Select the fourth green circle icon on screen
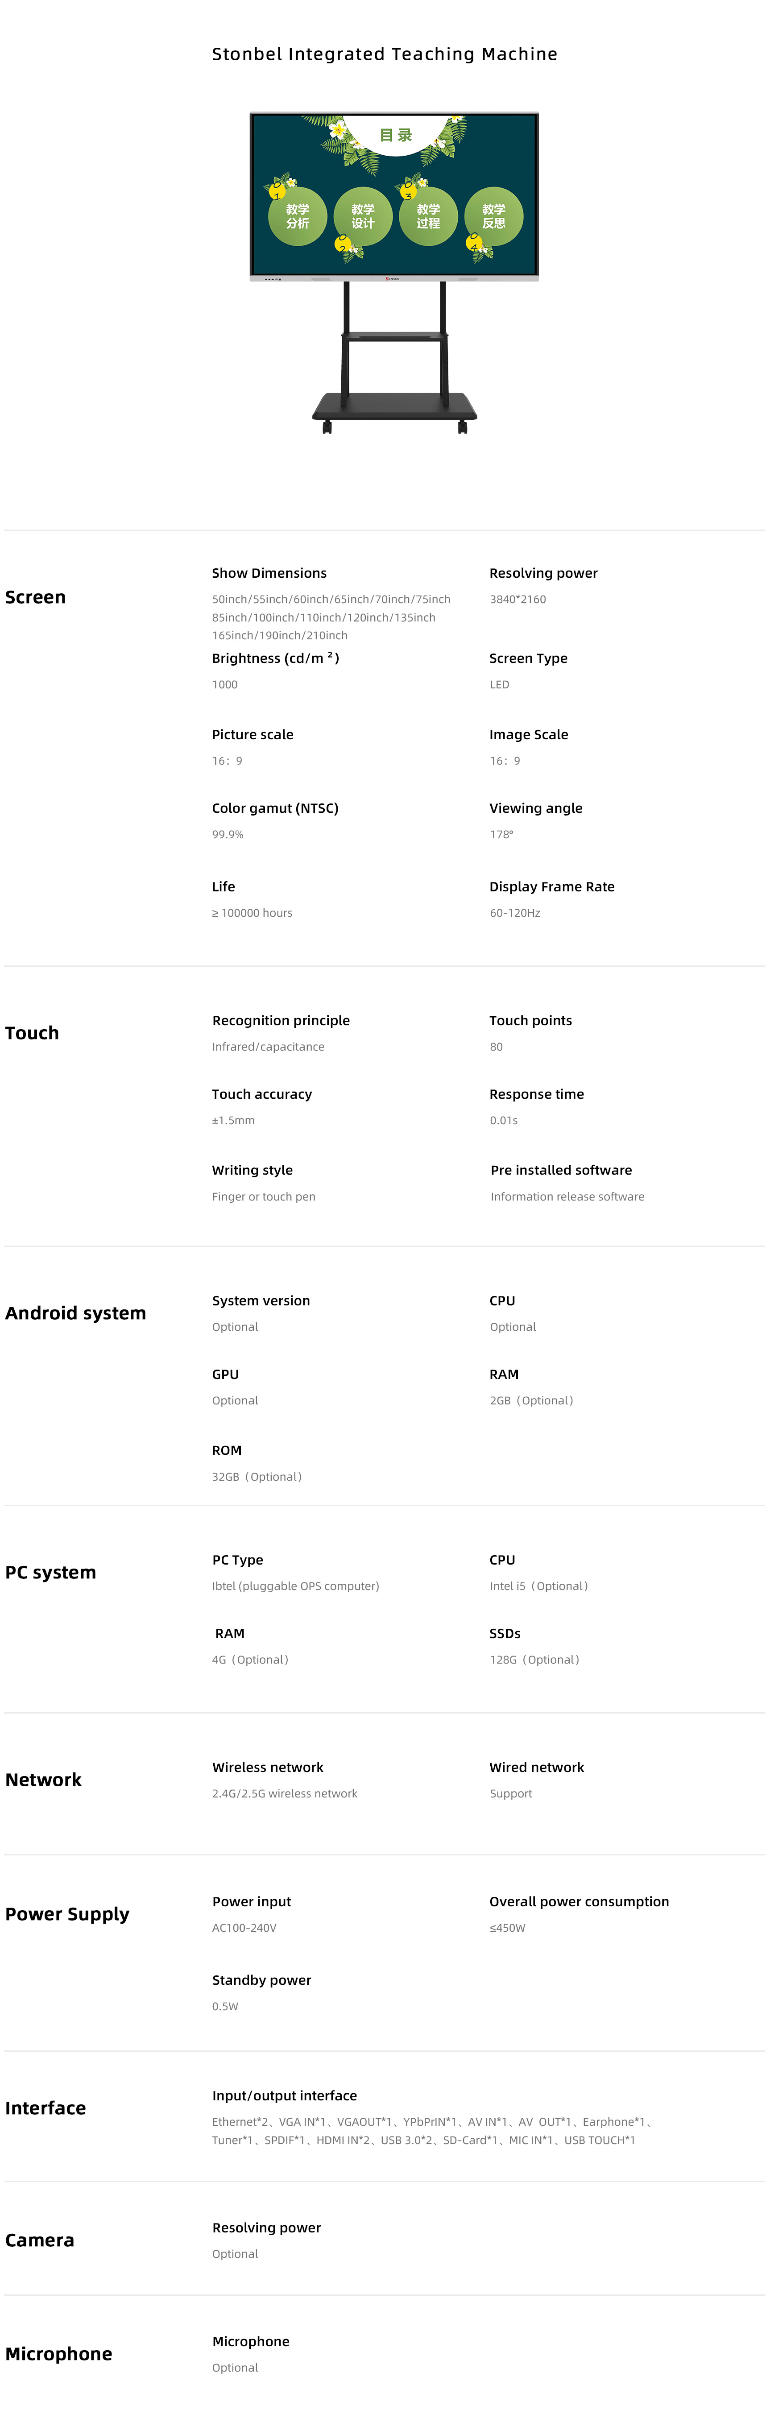This screenshot has width=770, height=2418. click(x=494, y=217)
